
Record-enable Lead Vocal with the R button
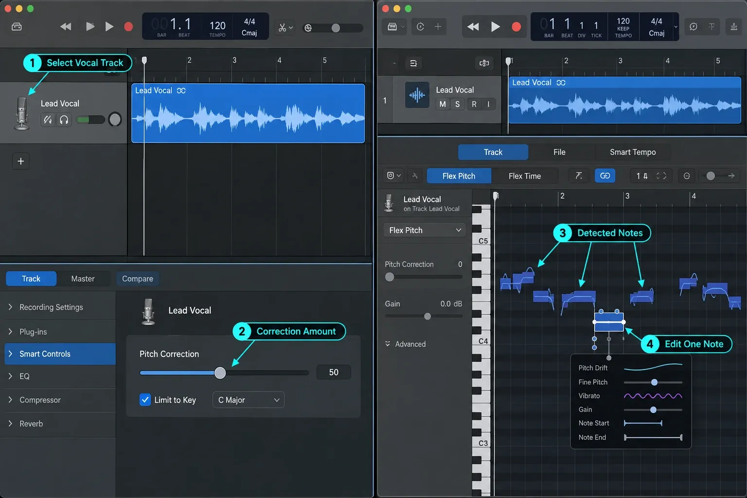point(474,104)
